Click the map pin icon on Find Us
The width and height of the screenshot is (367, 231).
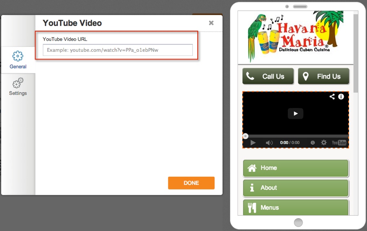[305, 76]
